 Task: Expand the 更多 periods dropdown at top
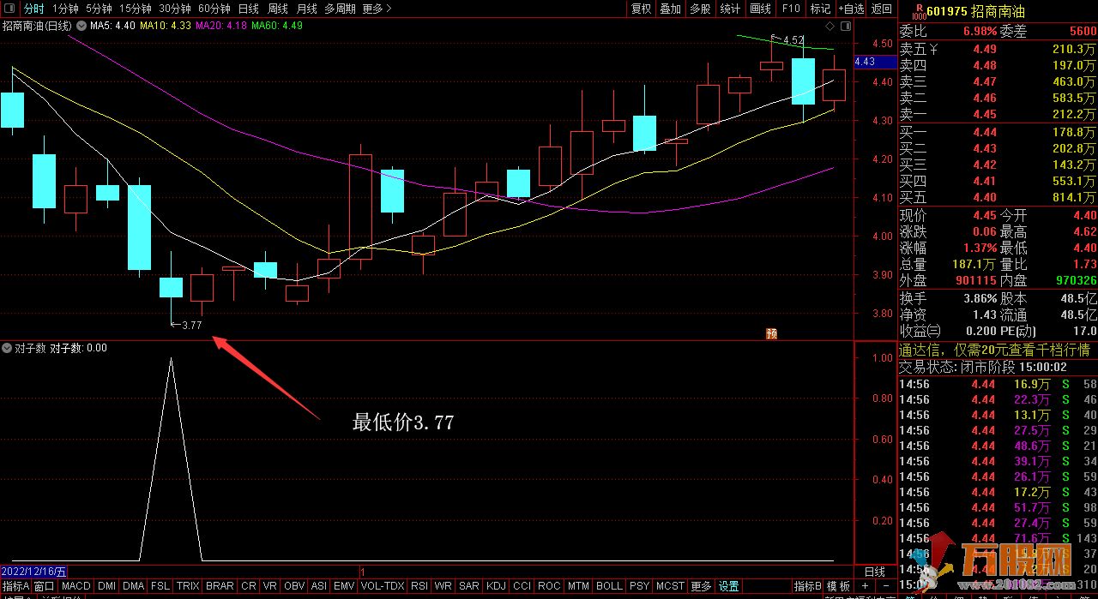pos(377,9)
